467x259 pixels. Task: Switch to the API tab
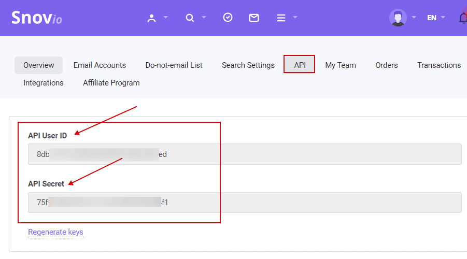click(x=300, y=65)
